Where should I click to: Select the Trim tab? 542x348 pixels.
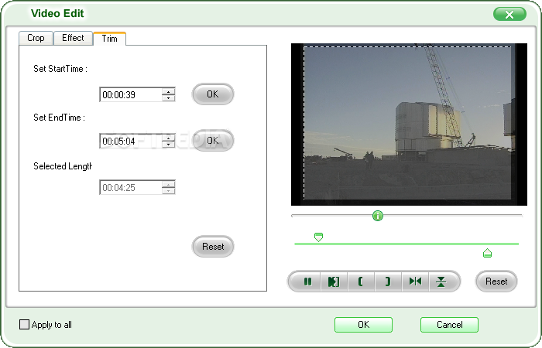(x=110, y=39)
